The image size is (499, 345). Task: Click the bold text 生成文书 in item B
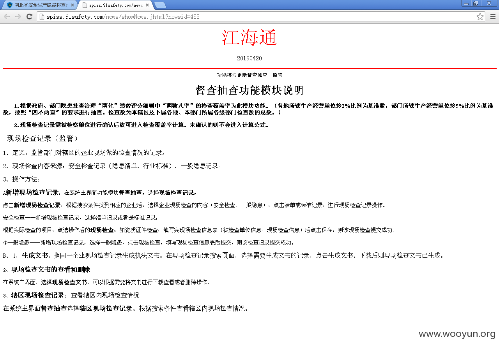click(35, 255)
